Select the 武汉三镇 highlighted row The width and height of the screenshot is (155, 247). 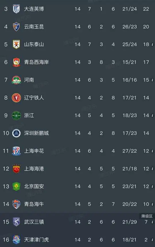pos(77,222)
